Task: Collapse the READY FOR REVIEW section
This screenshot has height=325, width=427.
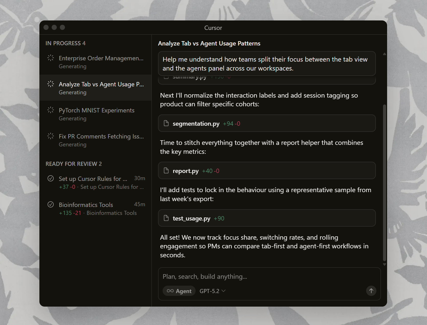Action: [74, 164]
